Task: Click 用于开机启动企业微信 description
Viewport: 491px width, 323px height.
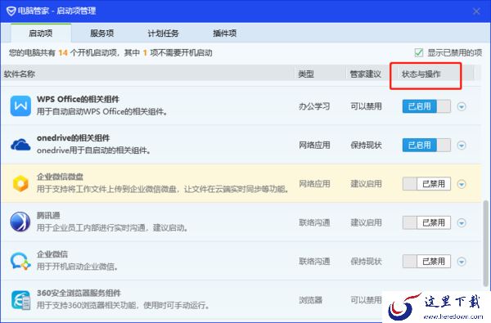Action: (78, 267)
